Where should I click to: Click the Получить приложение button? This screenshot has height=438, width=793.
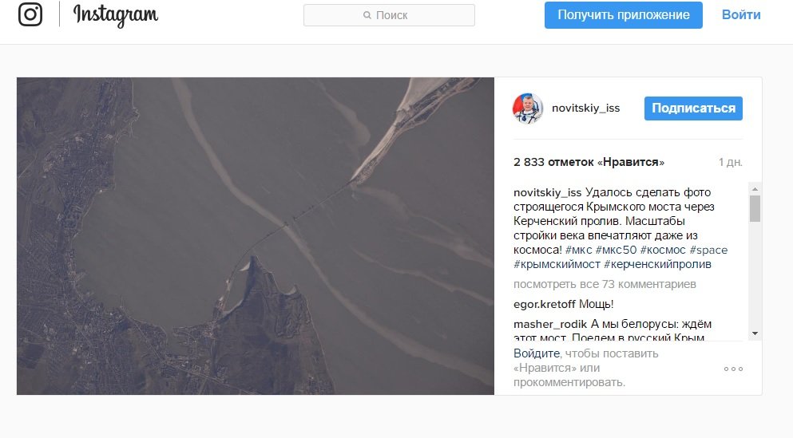tap(623, 15)
